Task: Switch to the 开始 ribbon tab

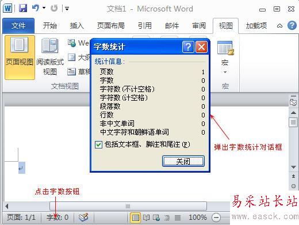Action: (50, 26)
